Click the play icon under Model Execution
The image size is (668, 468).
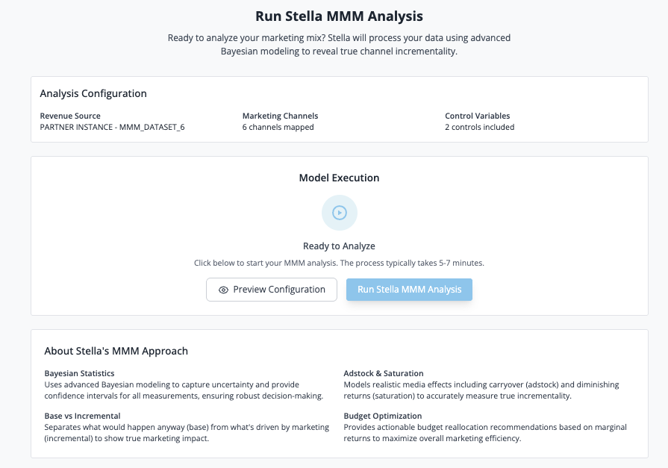[339, 213]
